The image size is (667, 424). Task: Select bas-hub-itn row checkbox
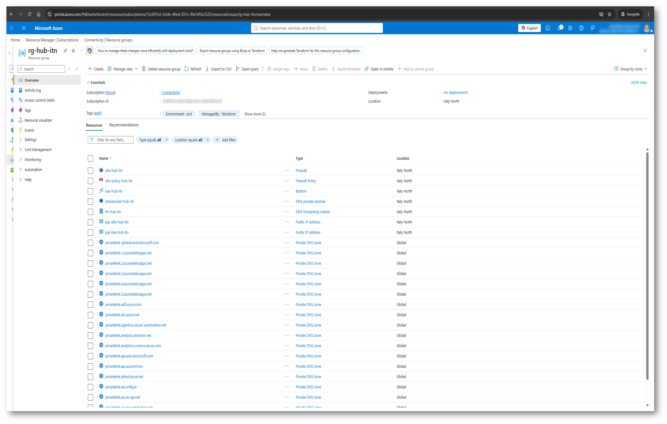(90, 192)
